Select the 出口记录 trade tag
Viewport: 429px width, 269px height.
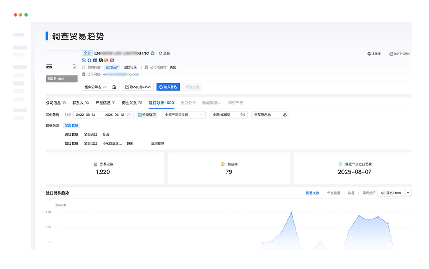[x=130, y=67]
